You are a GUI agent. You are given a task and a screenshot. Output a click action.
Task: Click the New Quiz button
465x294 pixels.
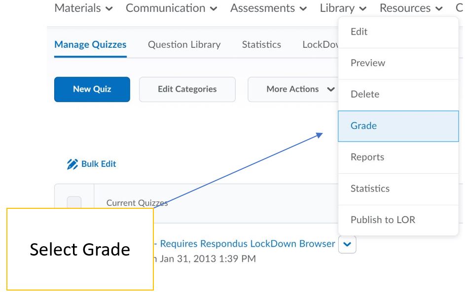(x=92, y=89)
